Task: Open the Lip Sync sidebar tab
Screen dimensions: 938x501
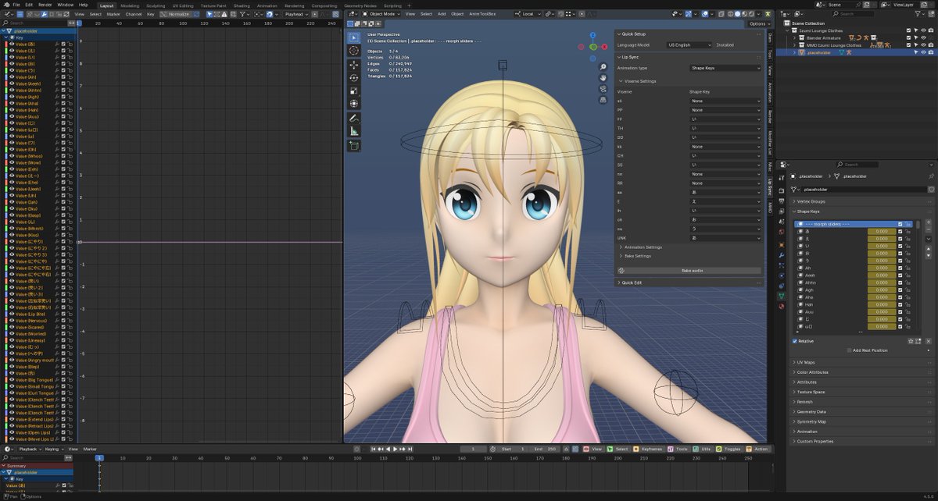Action: click(770, 187)
